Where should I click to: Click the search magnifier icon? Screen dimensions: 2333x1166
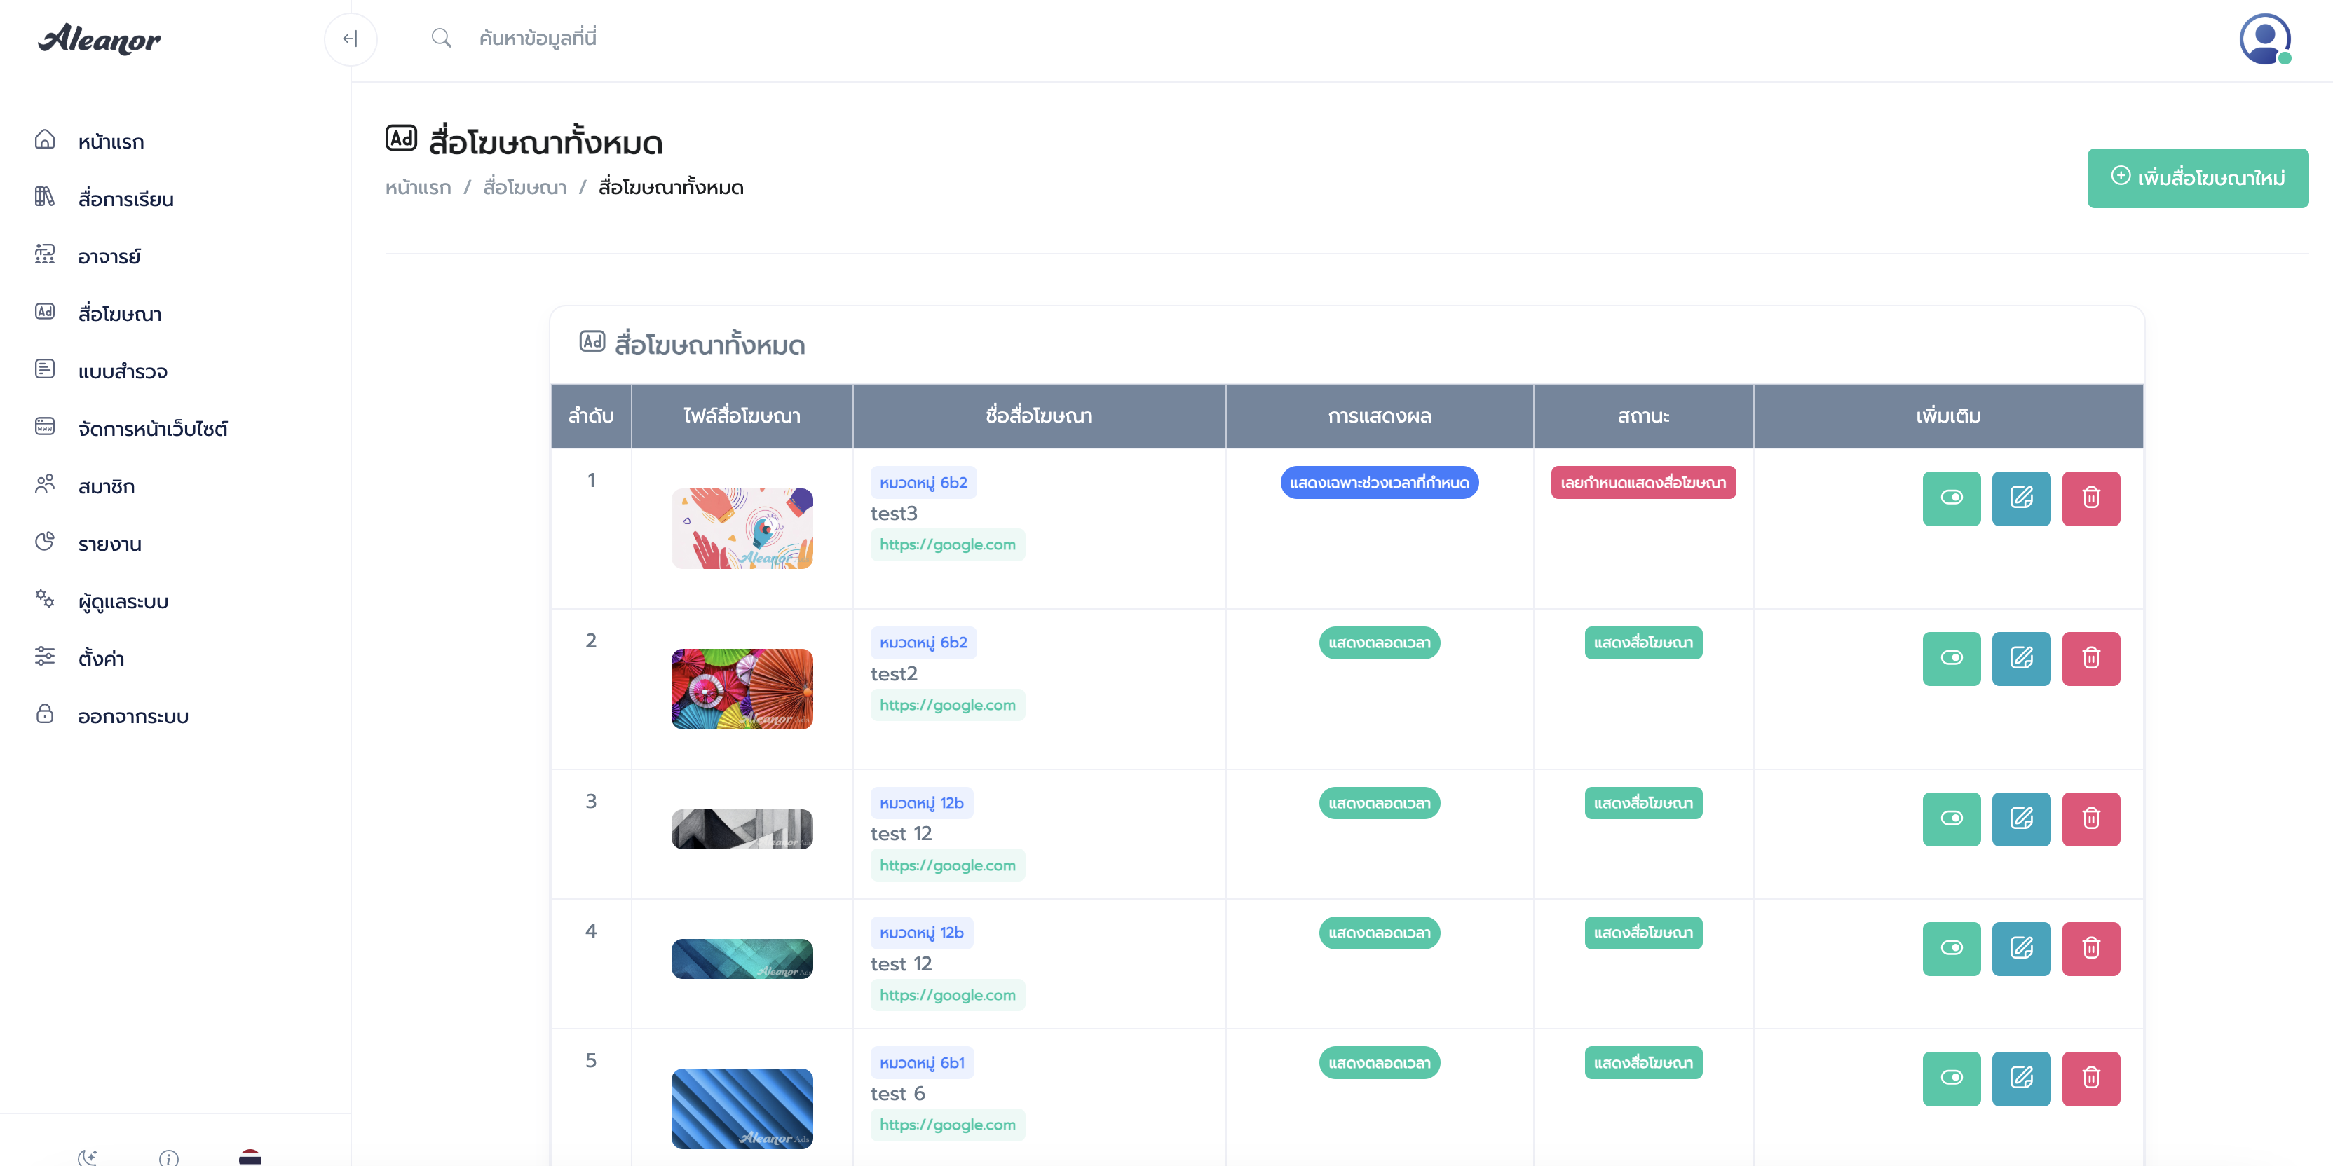point(441,38)
